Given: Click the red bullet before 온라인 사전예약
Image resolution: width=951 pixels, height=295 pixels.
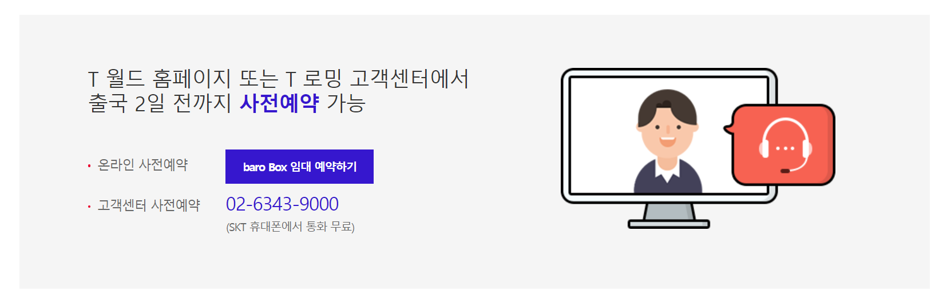Looking at the screenshot, I should (89, 166).
